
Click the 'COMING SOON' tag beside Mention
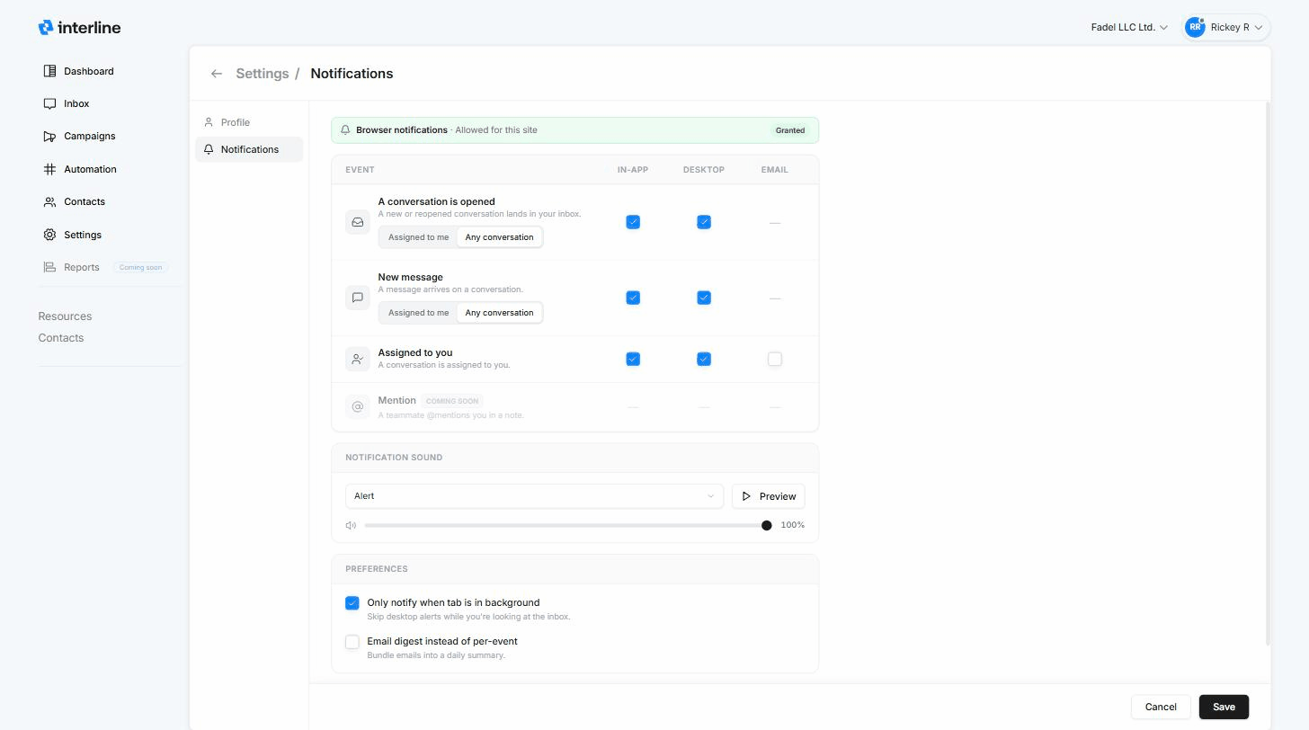(452, 401)
